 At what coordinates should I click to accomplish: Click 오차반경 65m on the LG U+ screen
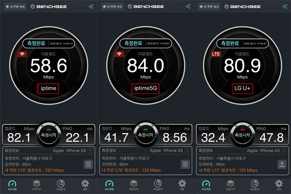point(212,164)
